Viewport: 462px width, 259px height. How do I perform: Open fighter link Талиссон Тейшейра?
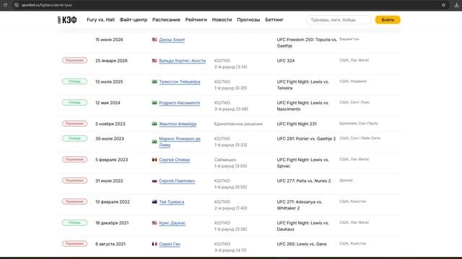tap(180, 82)
